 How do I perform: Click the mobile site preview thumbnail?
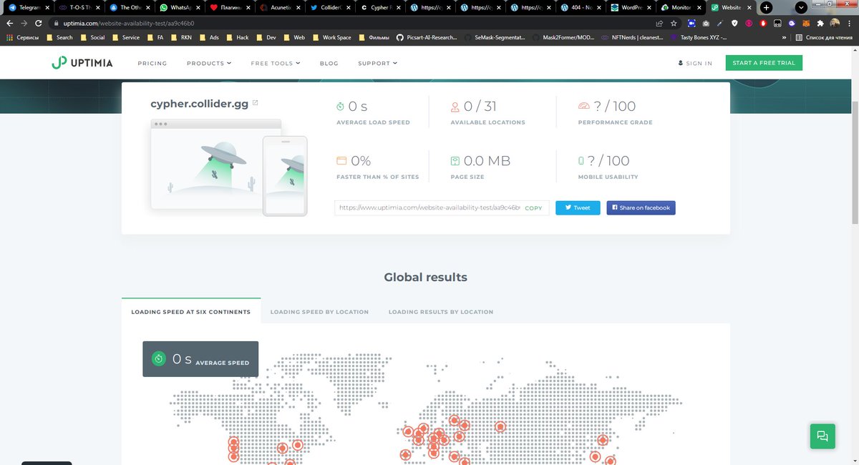[285, 175]
